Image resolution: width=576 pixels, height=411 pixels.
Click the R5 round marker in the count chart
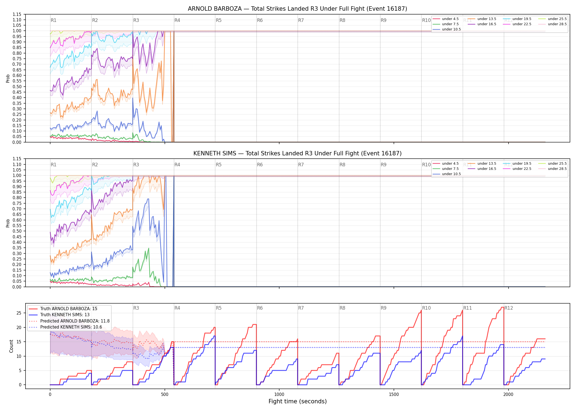pos(219,308)
